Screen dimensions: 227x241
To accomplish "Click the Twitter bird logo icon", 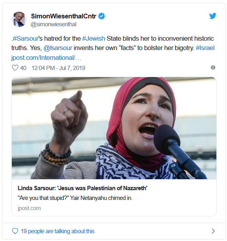I will (x=212, y=16).
